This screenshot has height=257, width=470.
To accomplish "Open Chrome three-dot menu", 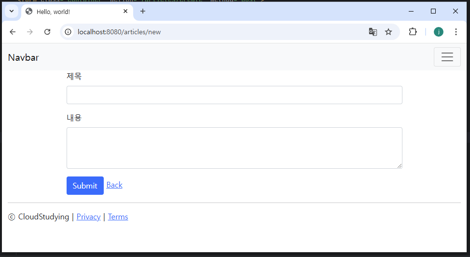I will pos(456,32).
